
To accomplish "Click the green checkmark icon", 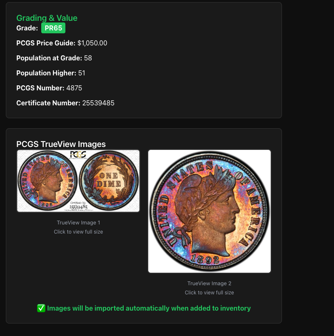I will [41, 308].
